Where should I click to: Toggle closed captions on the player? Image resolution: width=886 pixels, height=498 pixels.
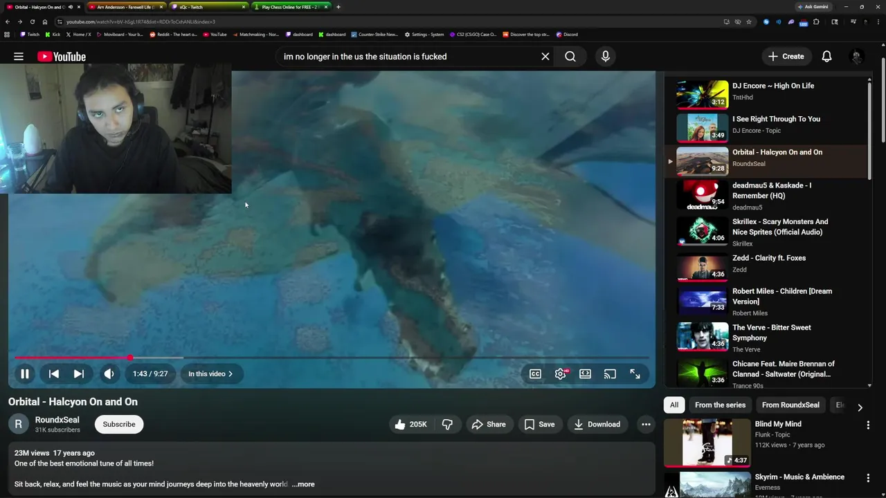[535, 373]
